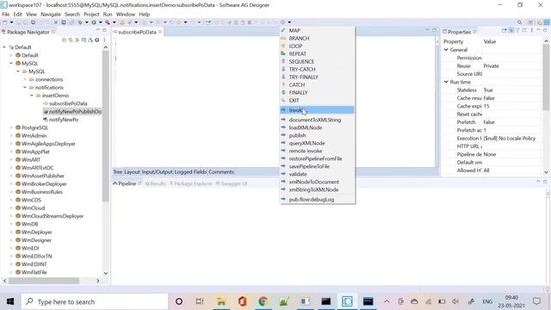Show the Package Explorer view tab
This screenshot has width=551, height=310.
191,183
